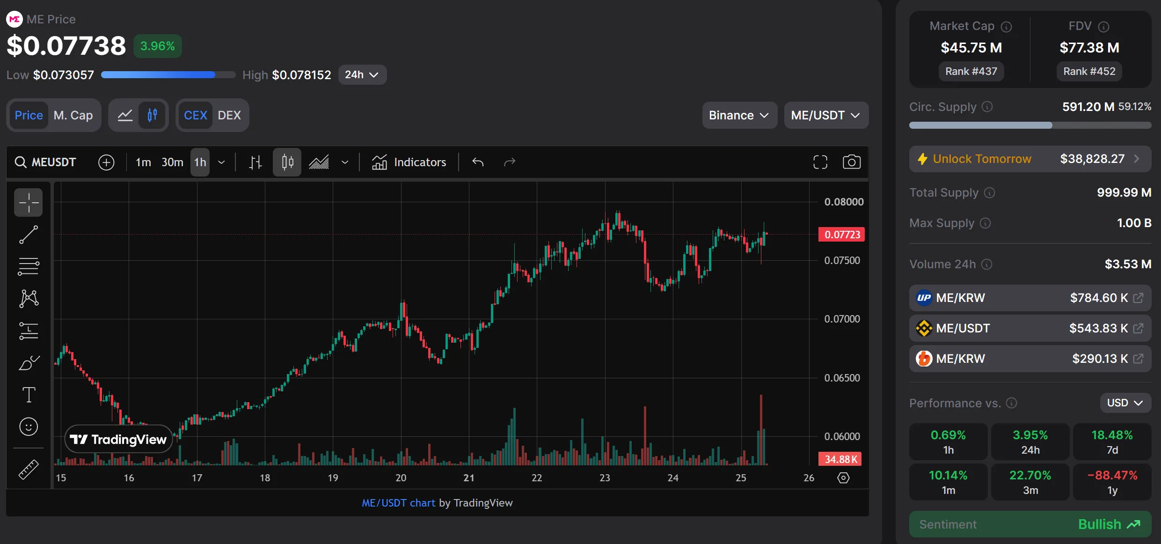The height and width of the screenshot is (544, 1161).
Task: Switch chart style to bars
Action: 256,162
